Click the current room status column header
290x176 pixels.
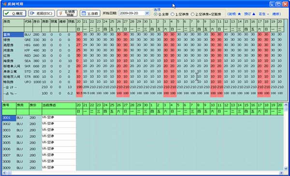(x=59, y=105)
